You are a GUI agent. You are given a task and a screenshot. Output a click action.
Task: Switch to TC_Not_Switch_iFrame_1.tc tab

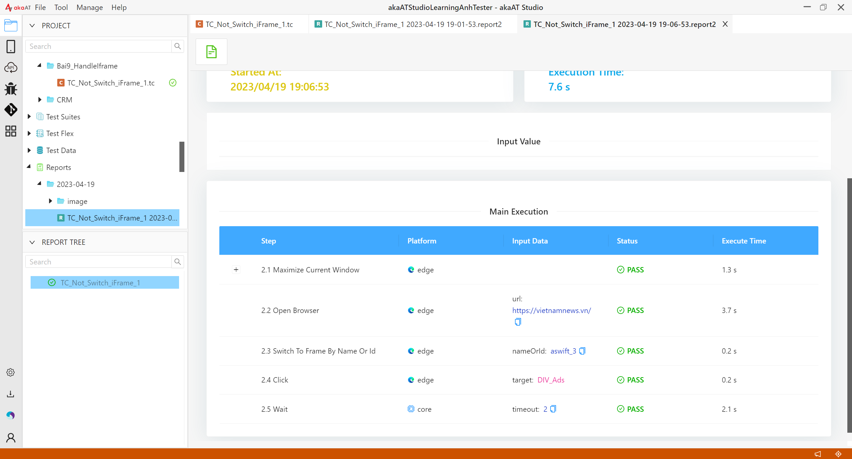249,24
